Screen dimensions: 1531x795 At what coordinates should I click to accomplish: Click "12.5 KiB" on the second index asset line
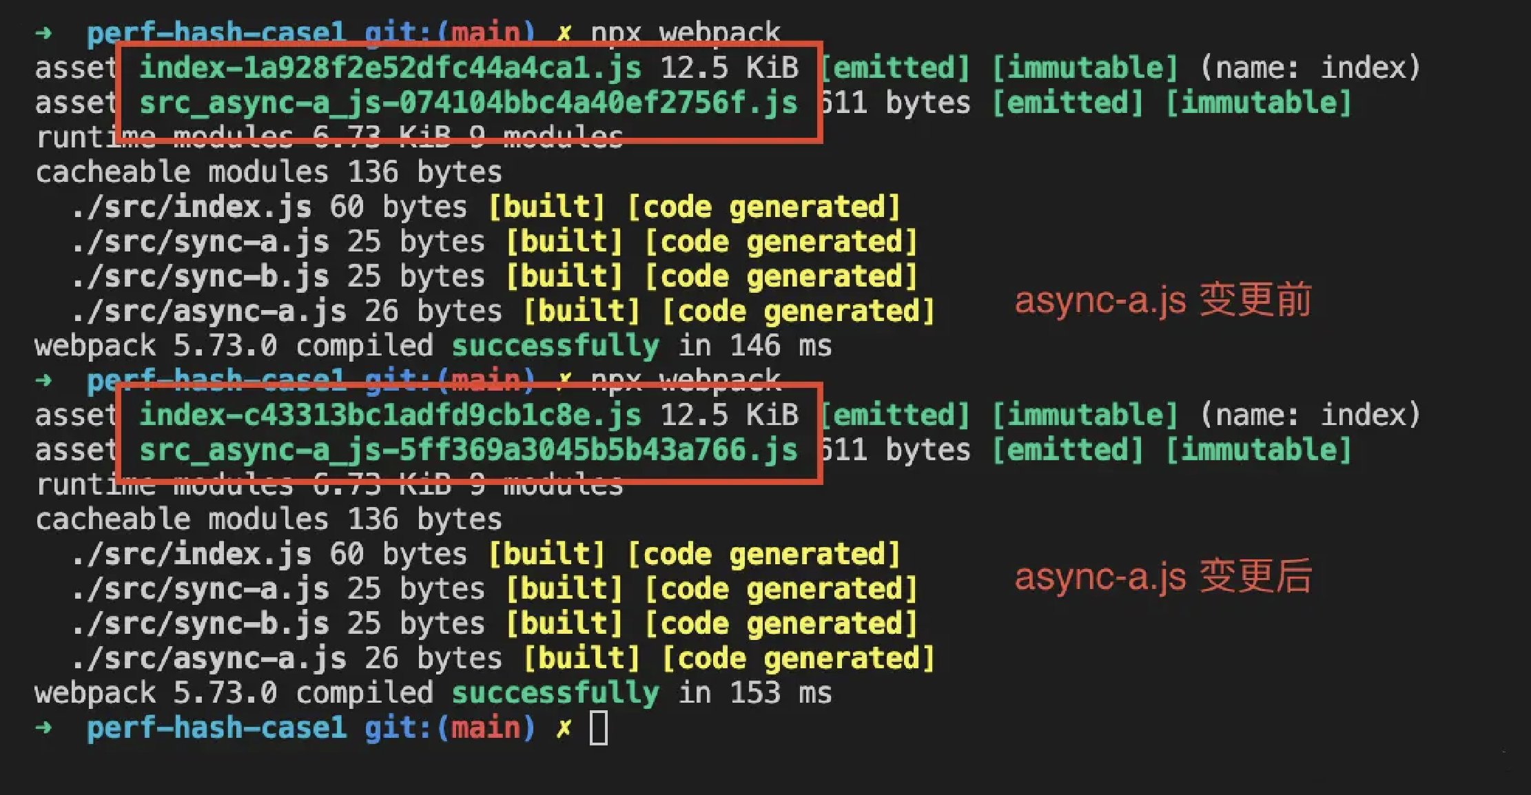[x=730, y=415]
